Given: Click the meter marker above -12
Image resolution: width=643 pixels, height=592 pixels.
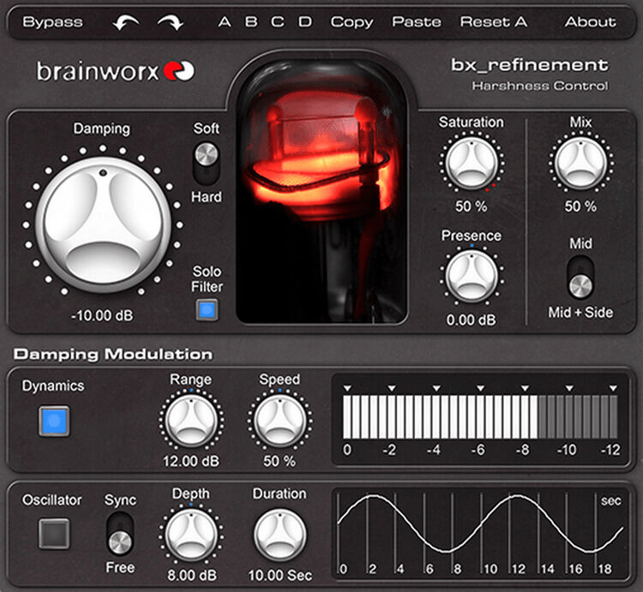Looking at the screenshot, I should [613, 387].
